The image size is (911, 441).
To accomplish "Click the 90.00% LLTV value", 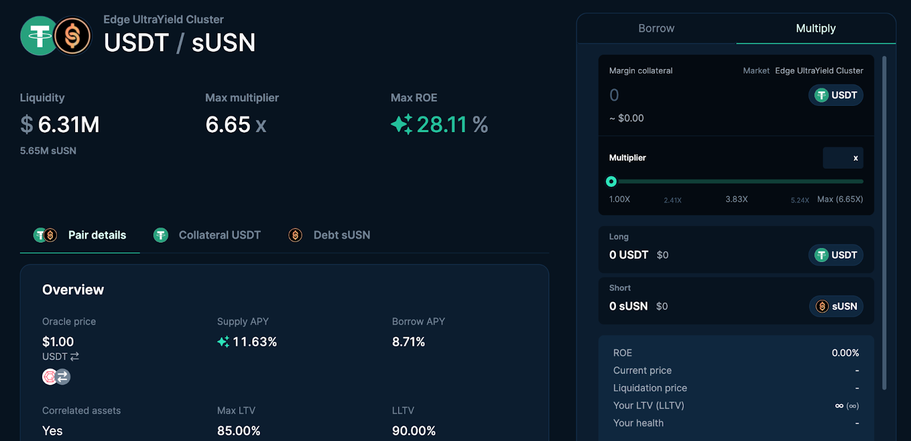I will pos(414,431).
